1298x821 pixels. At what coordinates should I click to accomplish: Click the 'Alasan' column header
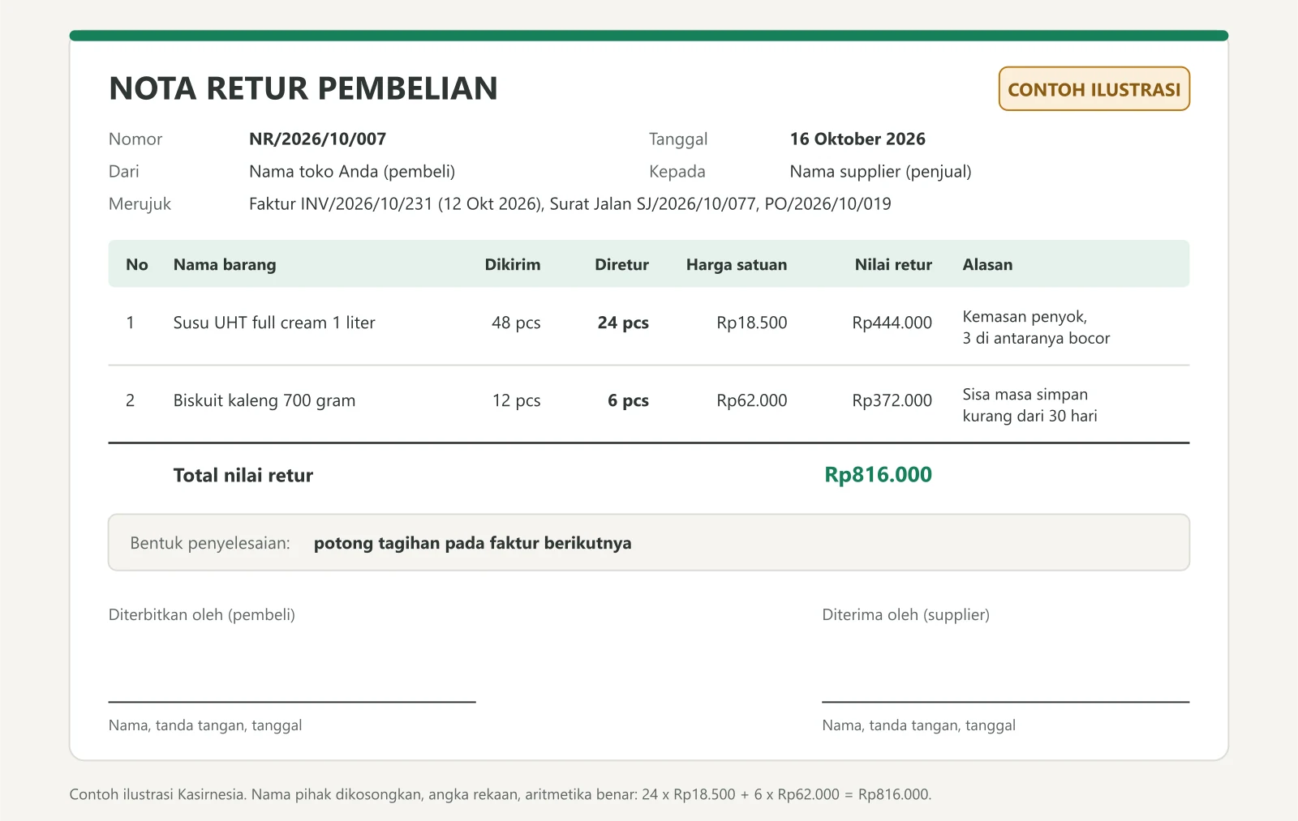tap(987, 264)
